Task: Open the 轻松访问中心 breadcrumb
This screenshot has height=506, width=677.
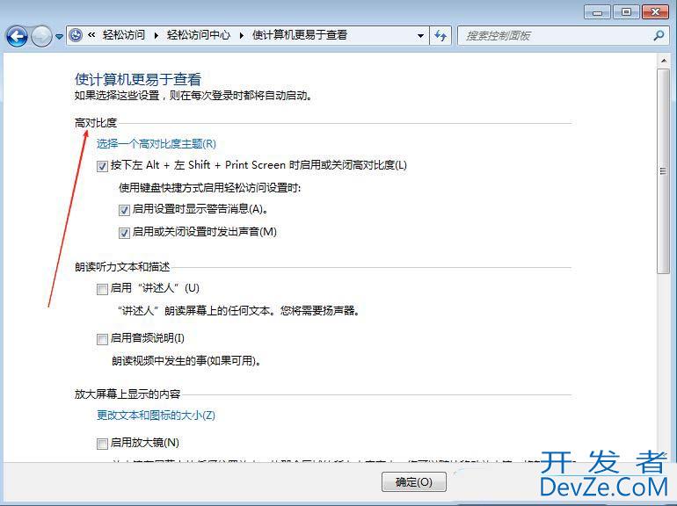Action: click(x=198, y=35)
